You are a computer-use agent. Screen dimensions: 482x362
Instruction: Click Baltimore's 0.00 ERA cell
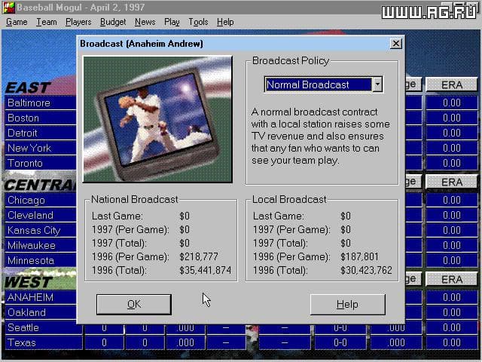point(452,103)
